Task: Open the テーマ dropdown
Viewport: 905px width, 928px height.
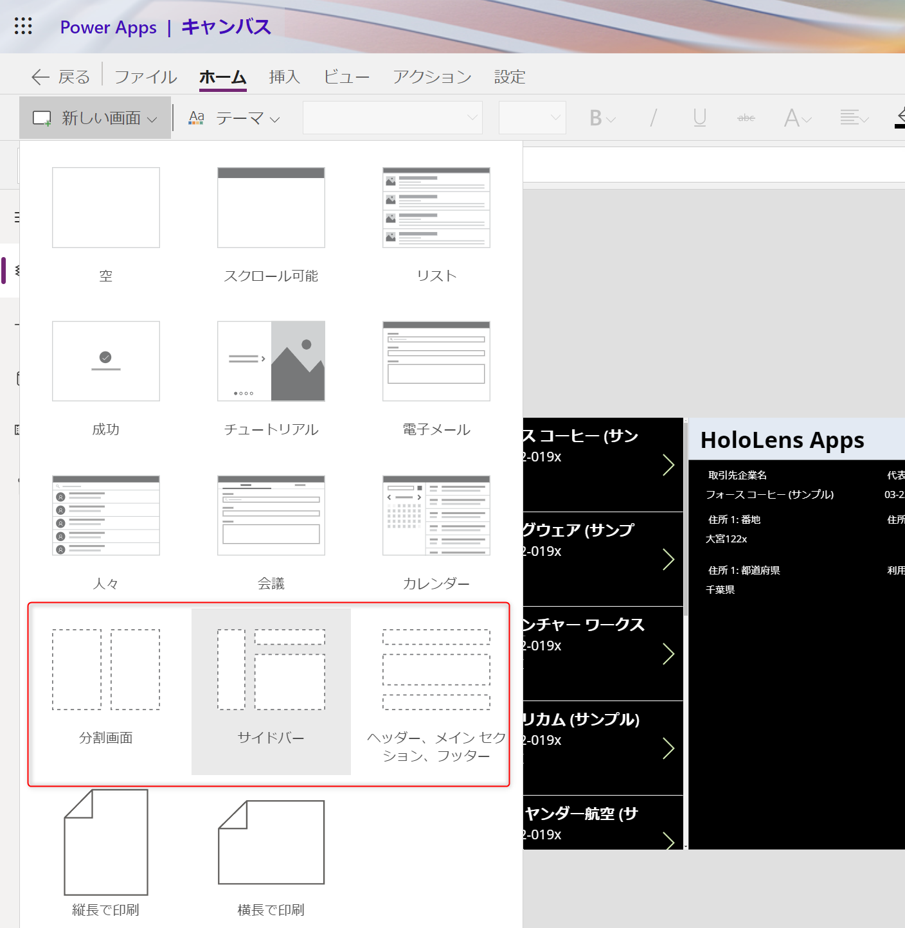Action: (234, 118)
